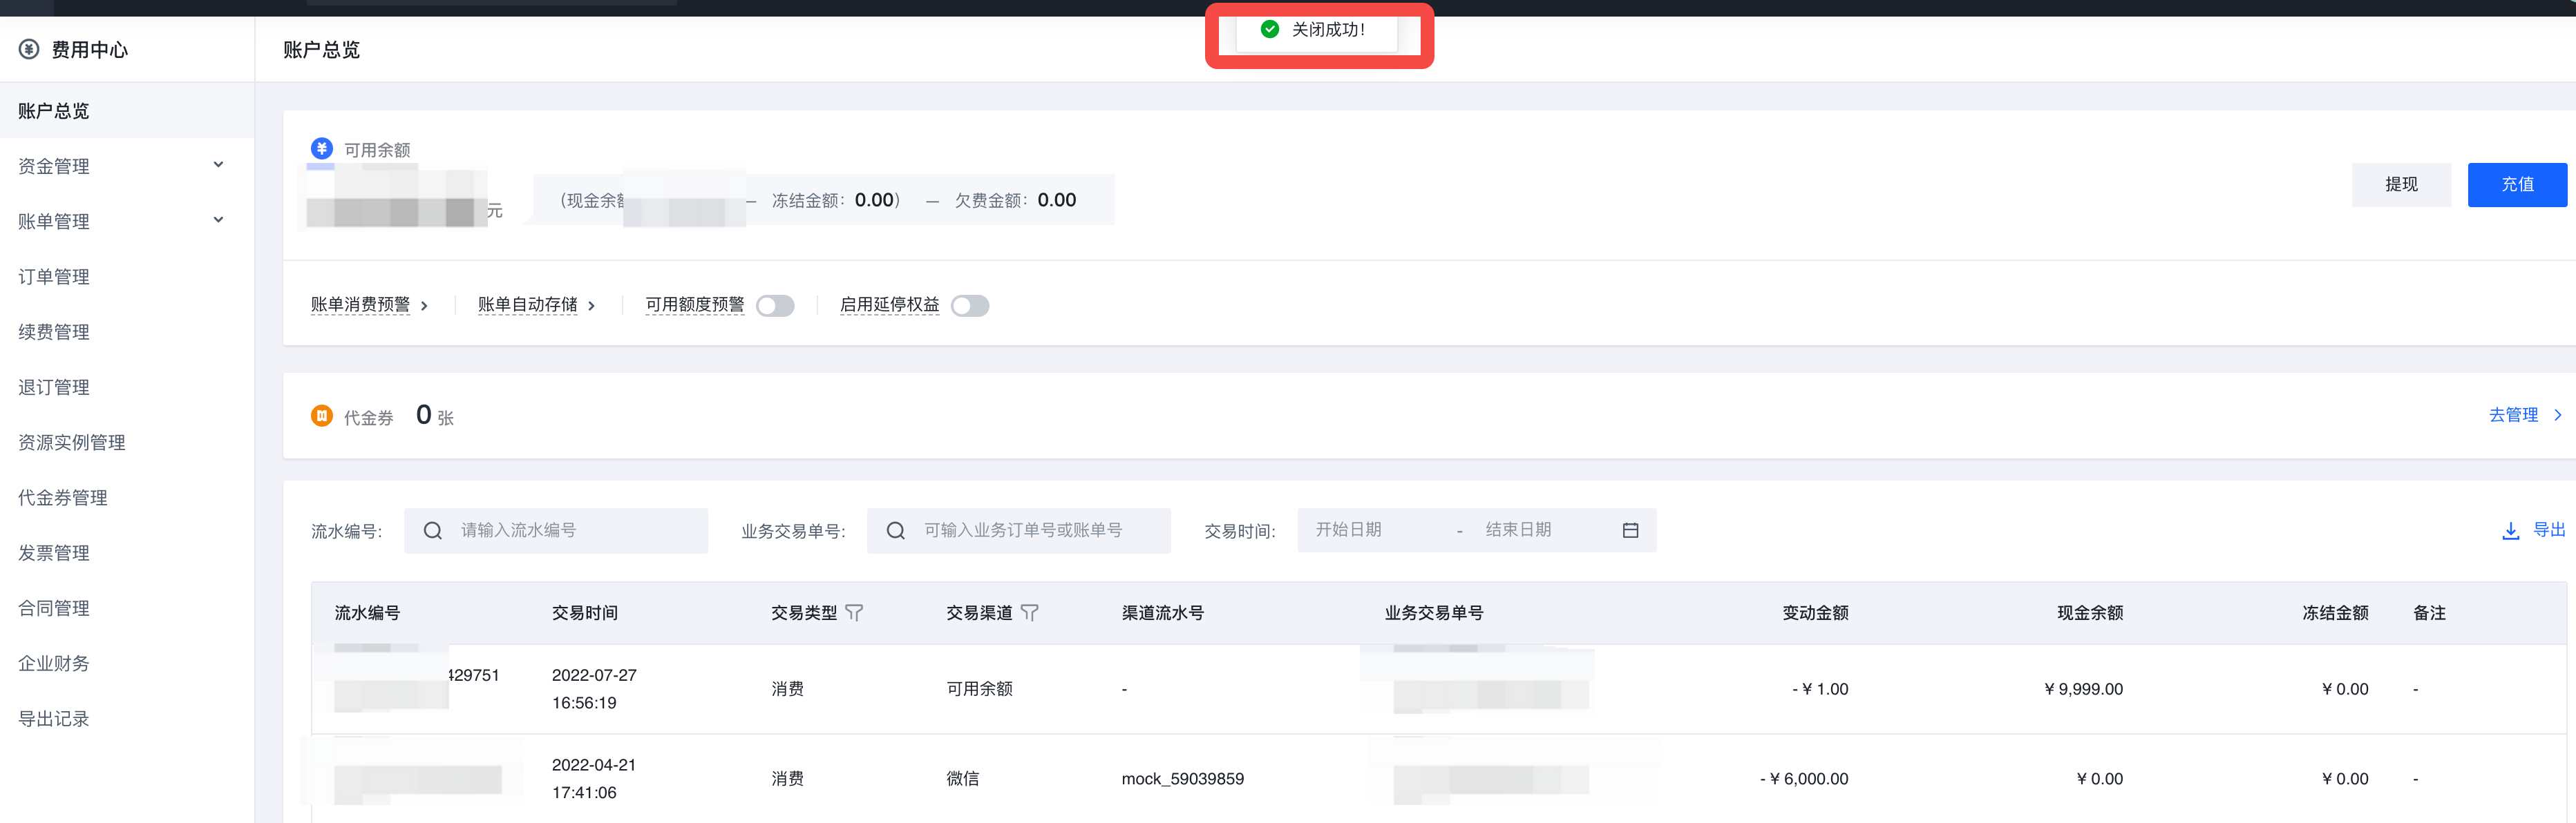The width and height of the screenshot is (2576, 823).
Task: Click the blue 充值 button
Action: pos(2517,185)
